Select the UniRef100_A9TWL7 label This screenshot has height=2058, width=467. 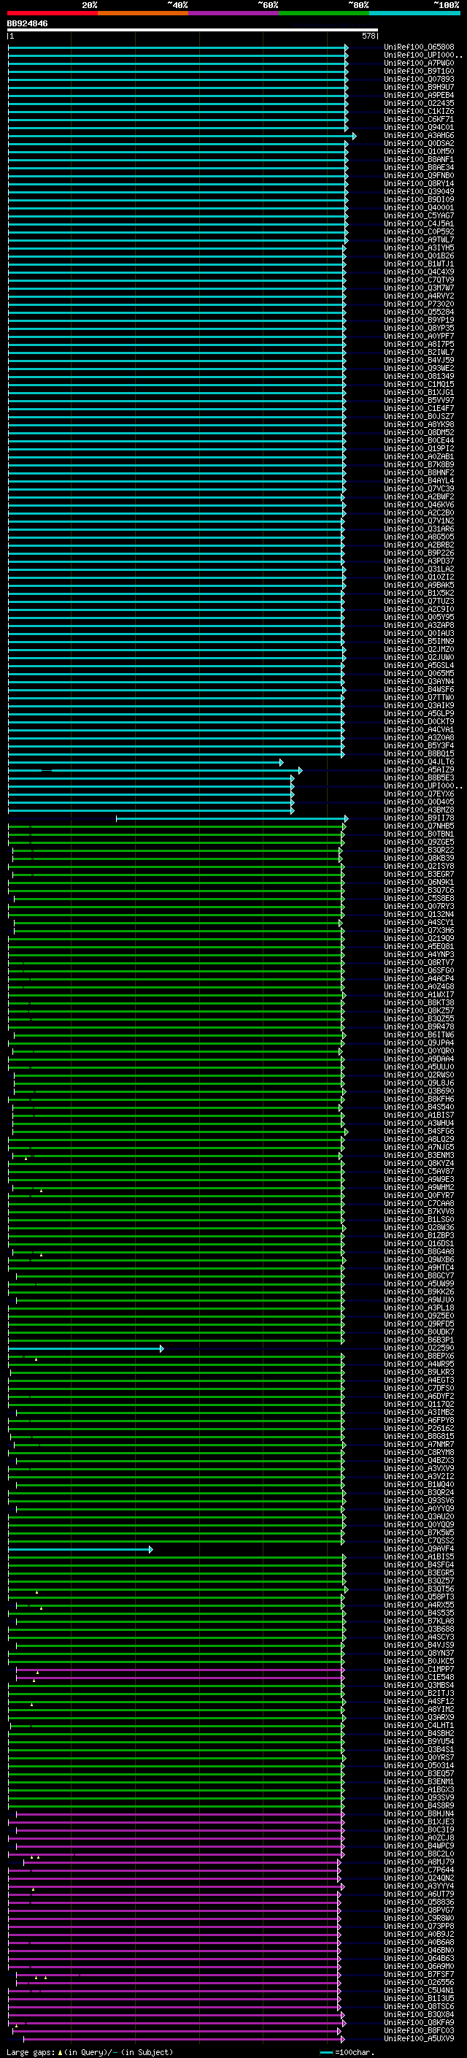(419, 239)
